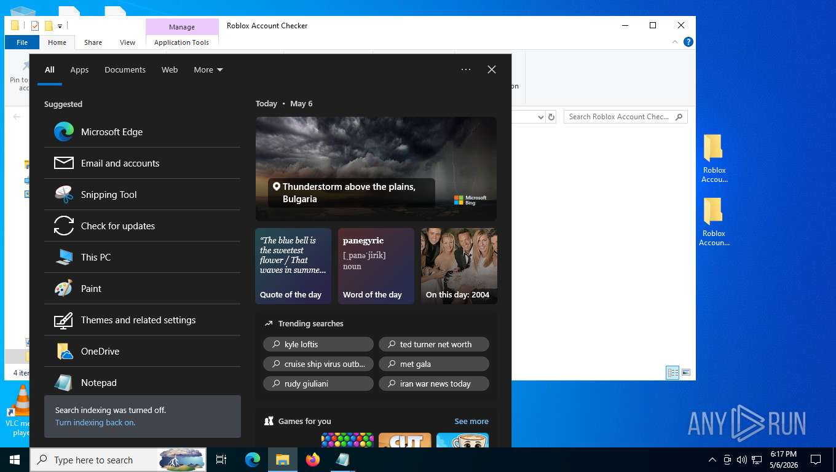This screenshot has width=836, height=472.
Task: Switch to the Apps search tab
Action: [79, 69]
